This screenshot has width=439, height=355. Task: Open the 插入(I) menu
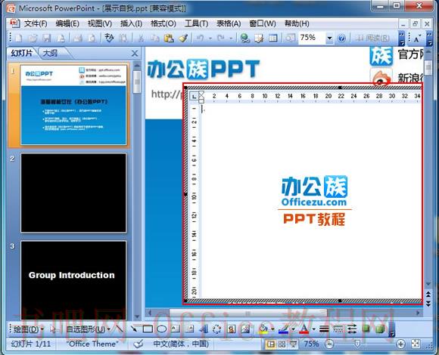click(131, 23)
